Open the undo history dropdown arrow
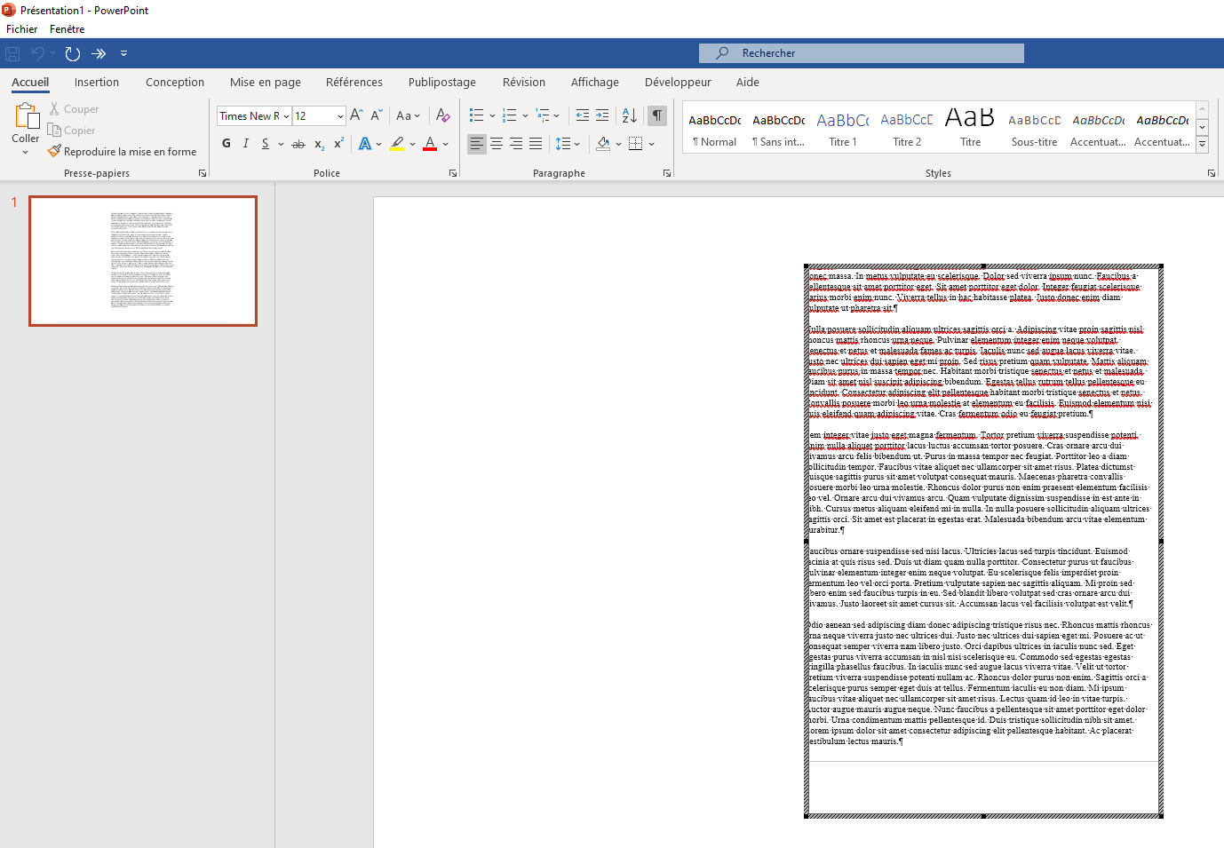 pyautogui.click(x=53, y=53)
